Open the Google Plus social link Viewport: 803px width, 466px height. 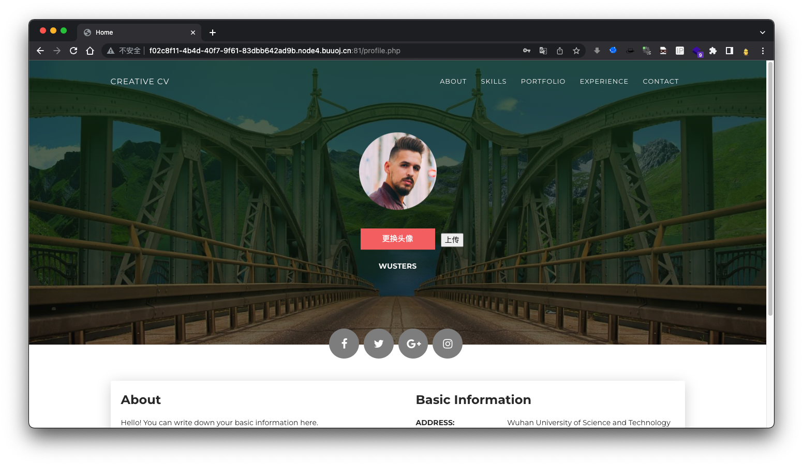pos(413,344)
